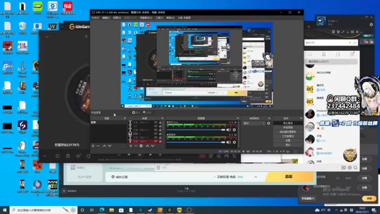380x214 pixels.
Task: Mute the 桌面音频 speaker icon
Action: pyautogui.click(x=228, y=142)
